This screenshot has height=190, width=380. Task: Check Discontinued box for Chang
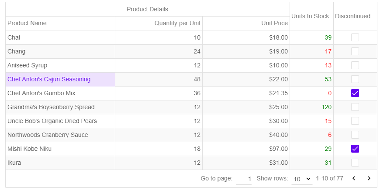(355, 51)
